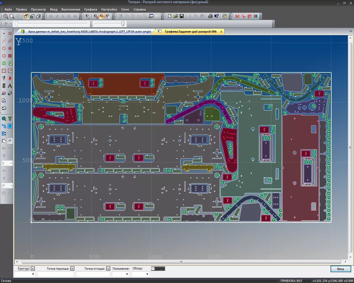The width and height of the screenshot is (354, 283).
Task: Select the flame cutting tool icon
Action: (10, 78)
